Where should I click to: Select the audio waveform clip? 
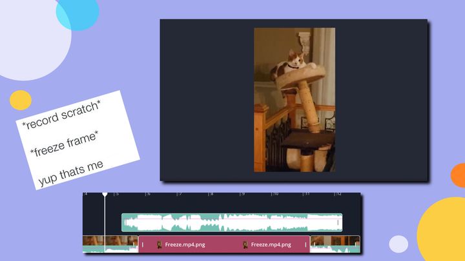click(x=231, y=222)
